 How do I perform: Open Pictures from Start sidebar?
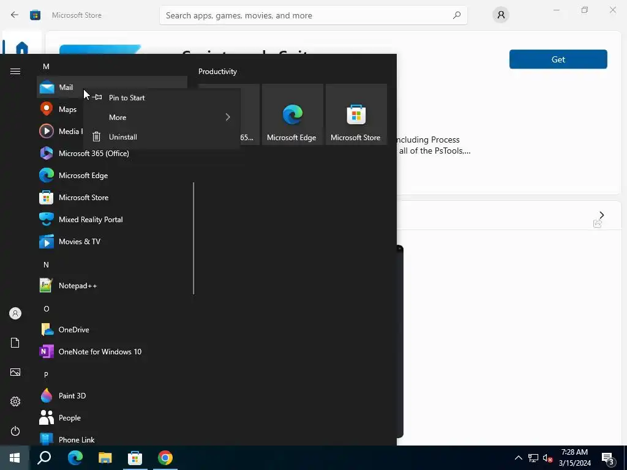[15, 372]
